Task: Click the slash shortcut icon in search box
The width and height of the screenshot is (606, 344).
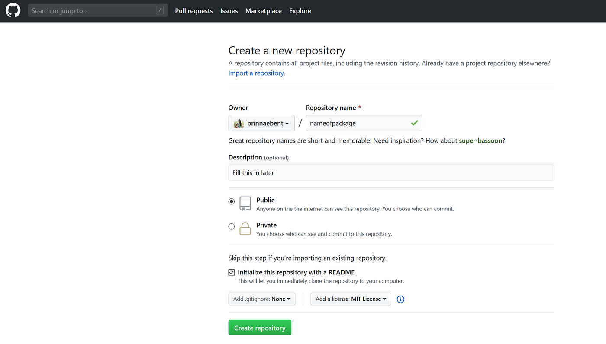Action: [x=160, y=11]
